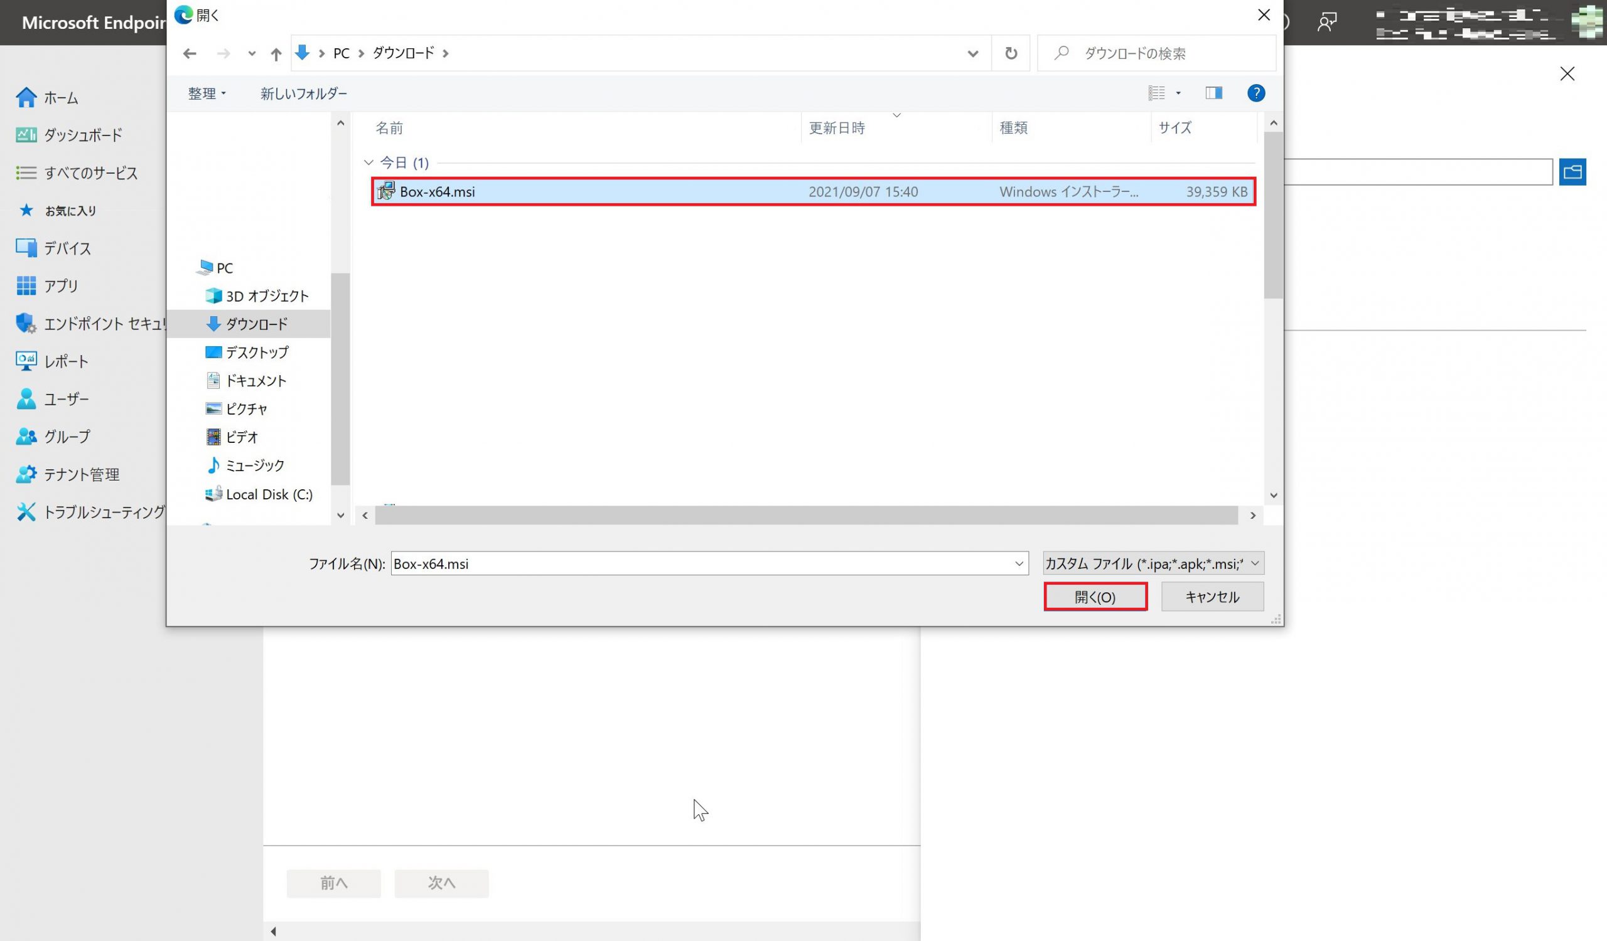The width and height of the screenshot is (1607, 941).
Task: Open the file dialog help icon
Action: (x=1255, y=93)
